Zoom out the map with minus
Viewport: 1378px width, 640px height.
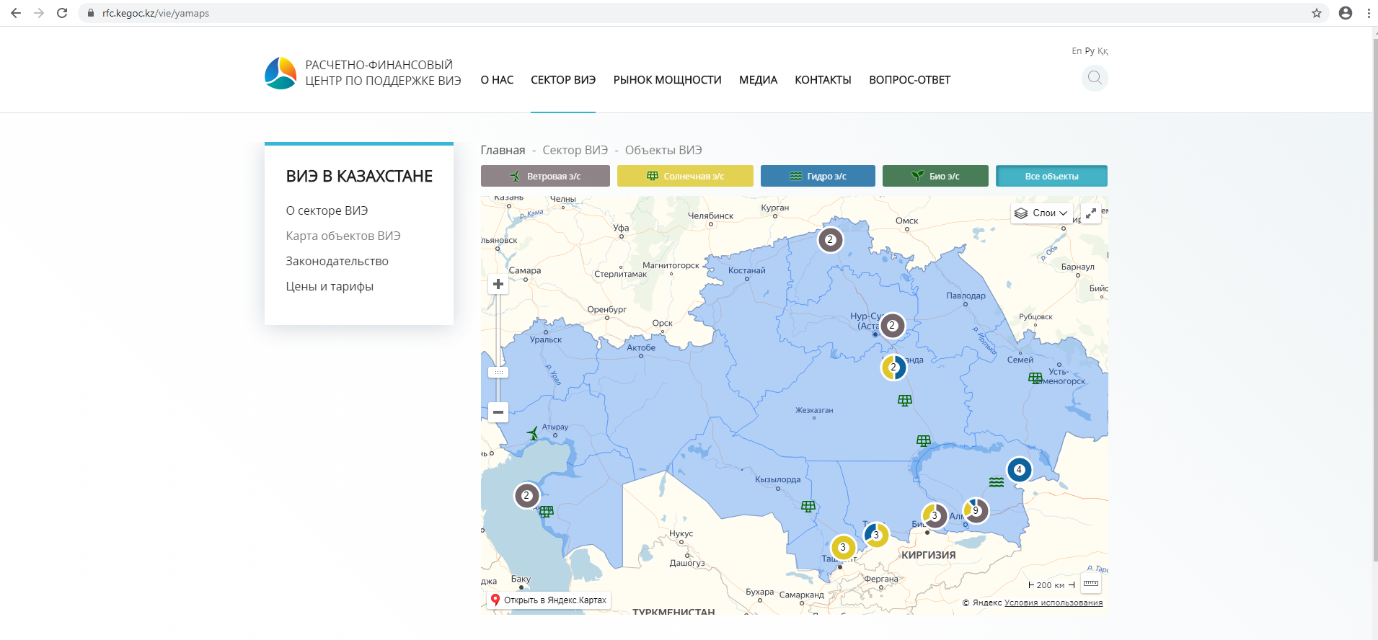tap(498, 412)
